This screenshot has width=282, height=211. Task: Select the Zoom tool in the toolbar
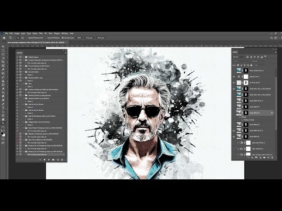[x=3, y=123]
